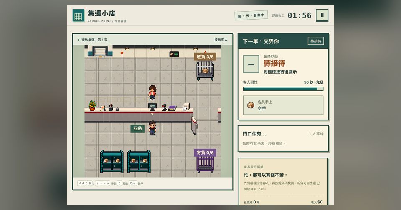Click the green parcel shop logo icon
The image size is (401, 210).
(78, 15)
